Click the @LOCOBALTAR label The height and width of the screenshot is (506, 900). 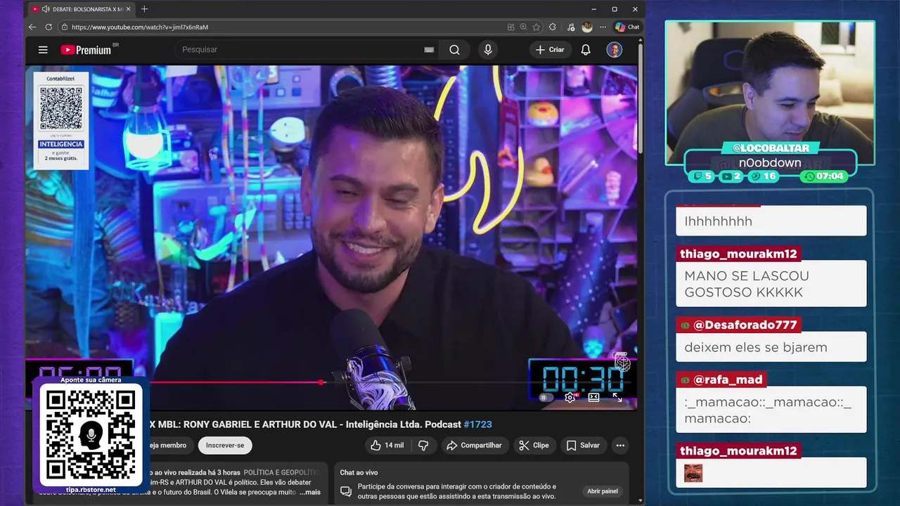[x=771, y=148]
